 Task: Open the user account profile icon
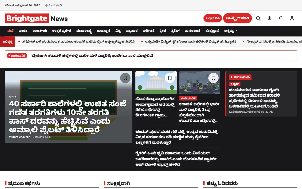[x=292, y=18]
